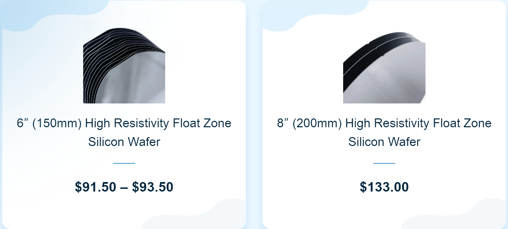Click the blue divider under the 6″ wafer title
508x229 pixels.
[124, 163]
